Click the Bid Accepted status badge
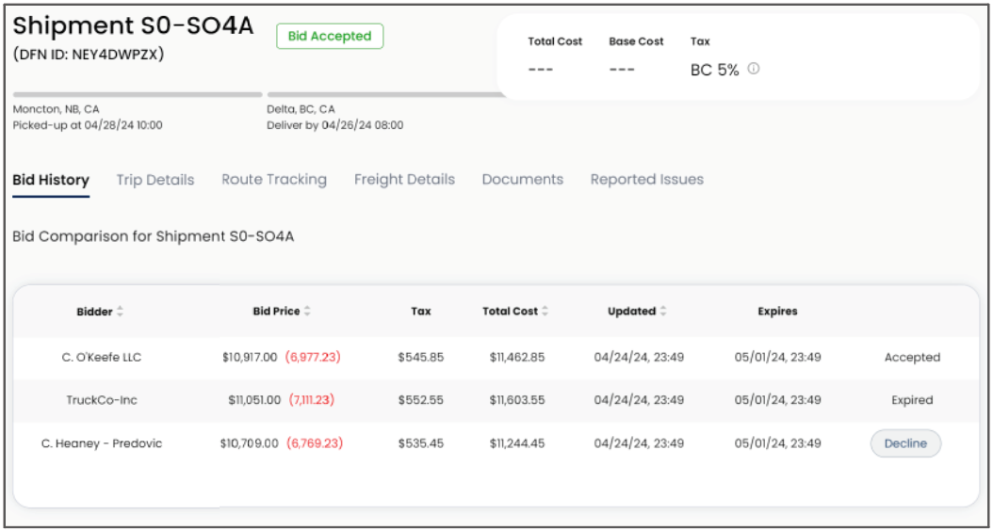Screen dimensions: 993x531 [330, 37]
